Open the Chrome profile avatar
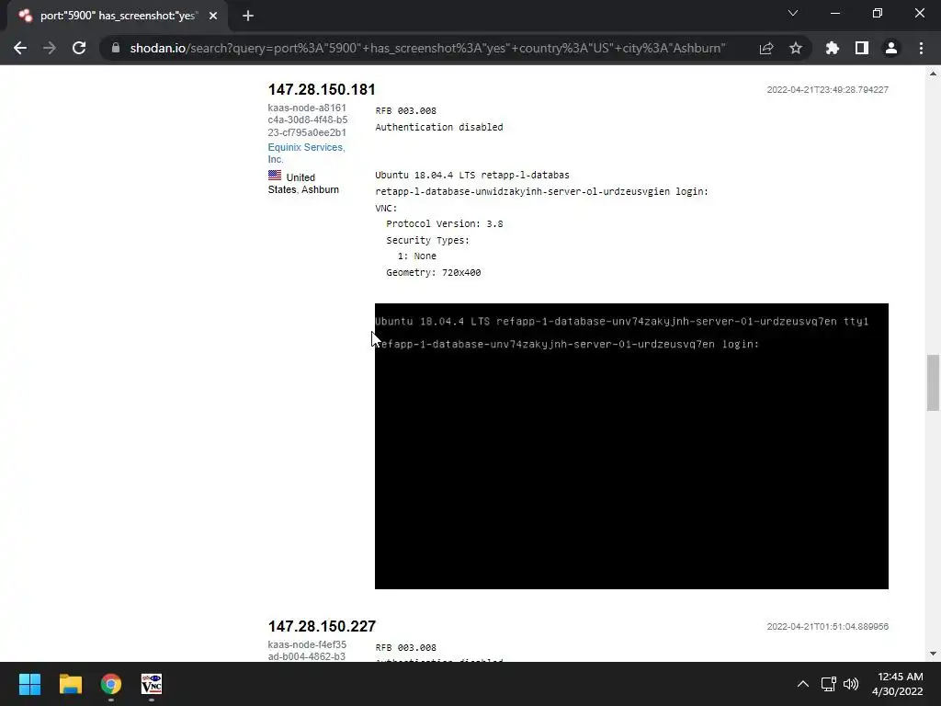This screenshot has height=706, width=941. [891, 48]
